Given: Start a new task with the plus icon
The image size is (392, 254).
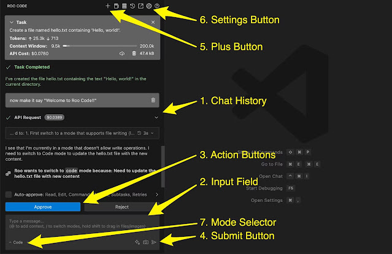Looking at the screenshot, I should point(107,6).
